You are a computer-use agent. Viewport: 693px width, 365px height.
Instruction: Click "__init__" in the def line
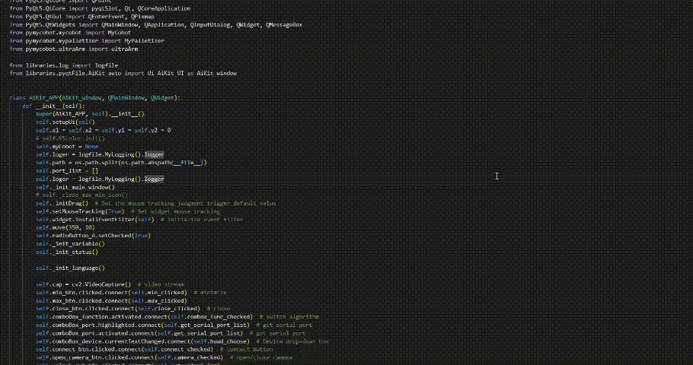tap(49, 106)
